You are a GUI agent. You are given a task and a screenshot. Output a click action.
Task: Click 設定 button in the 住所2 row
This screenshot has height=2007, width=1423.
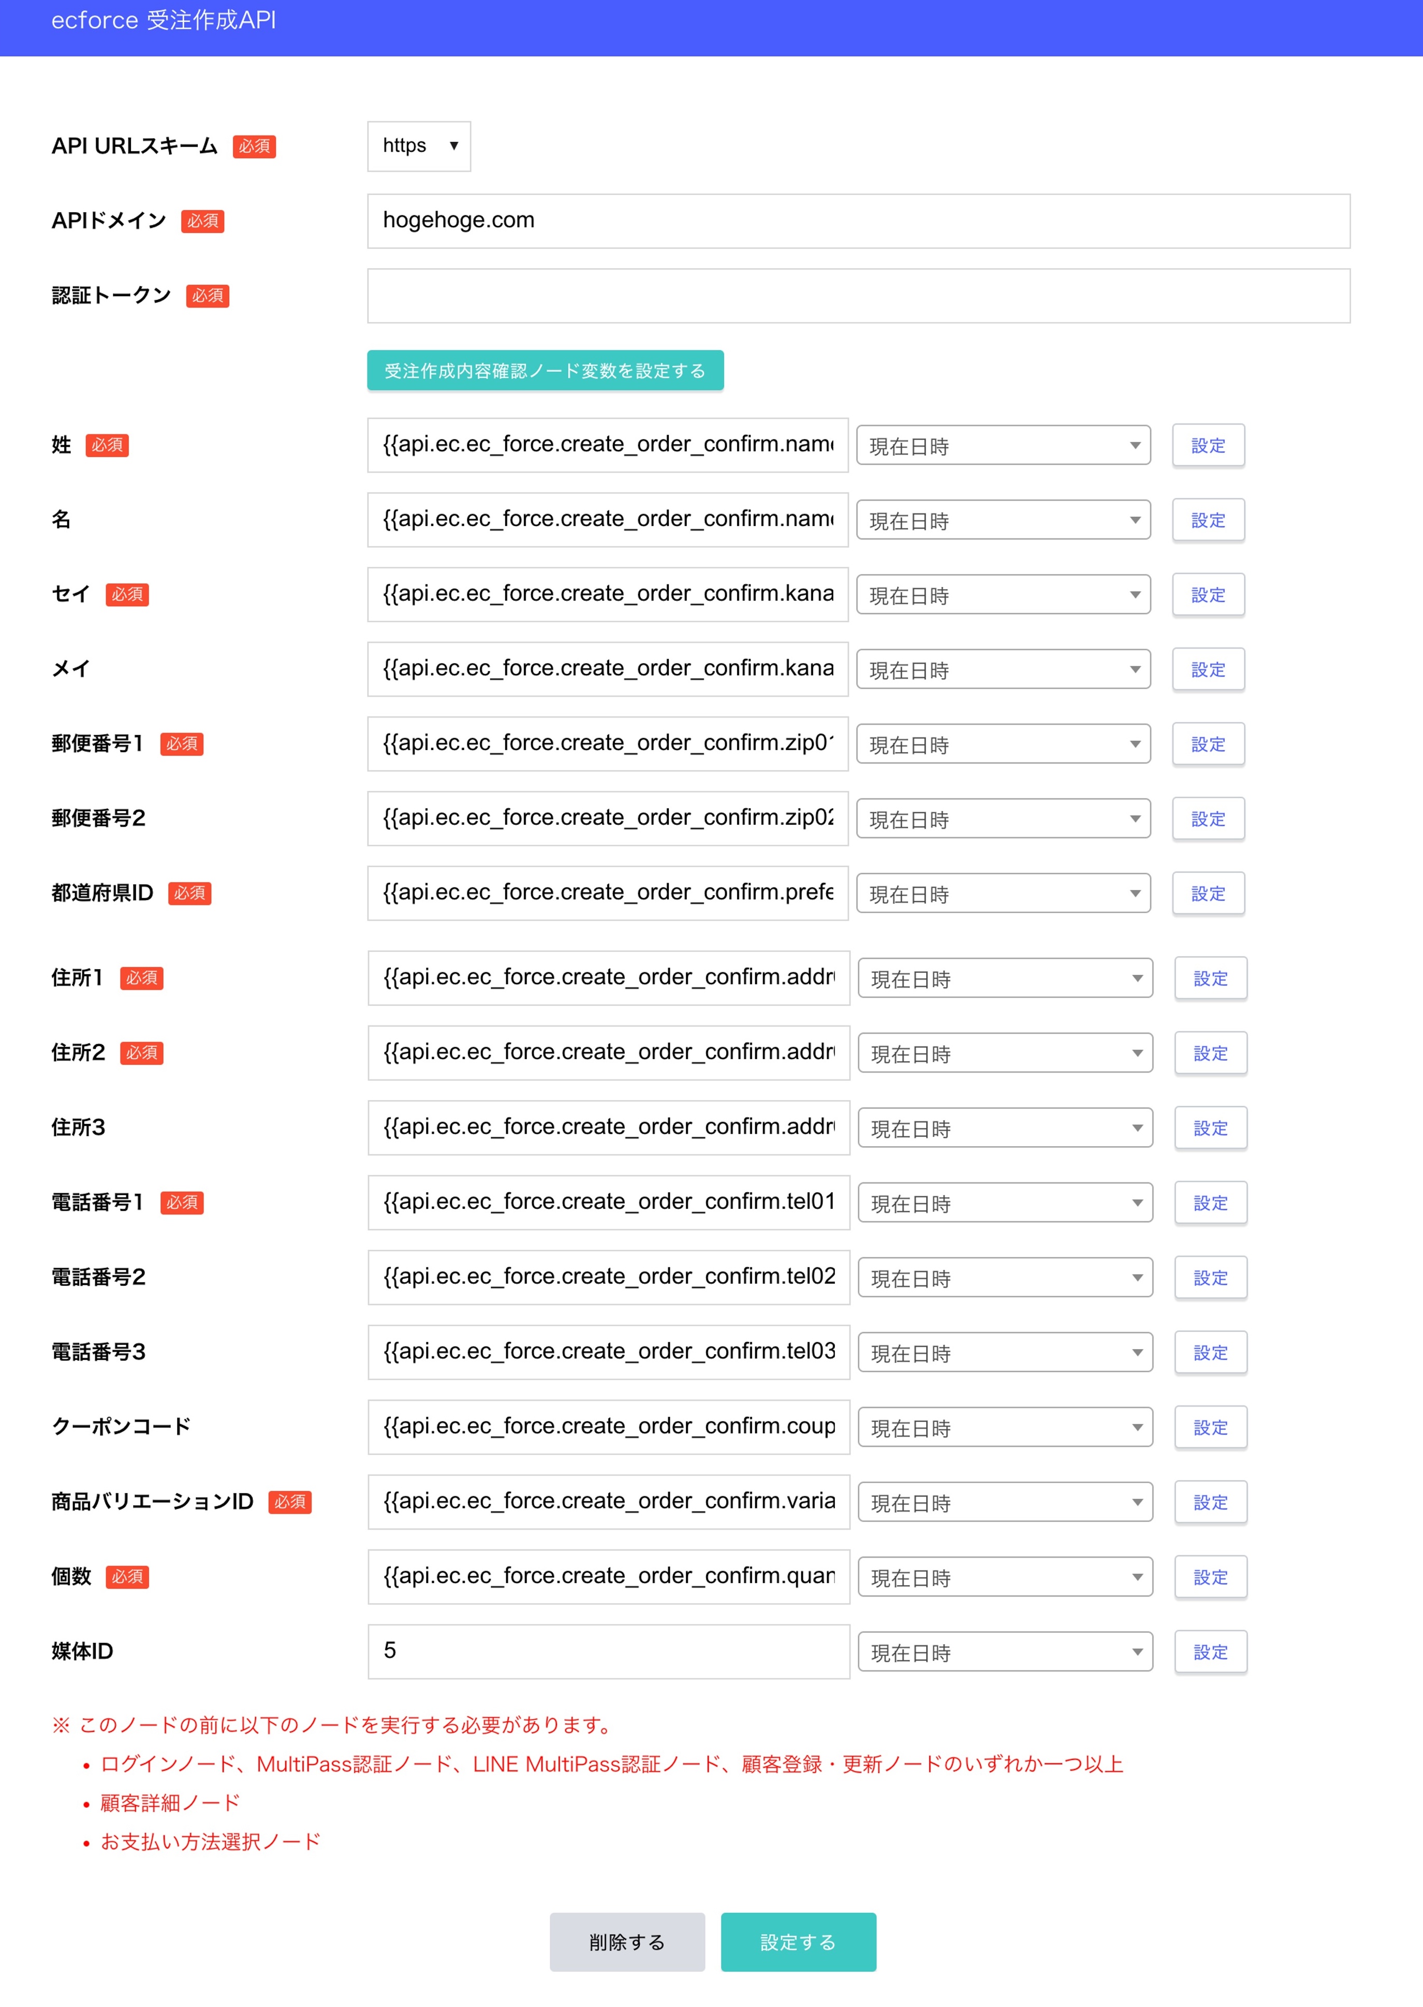pyautogui.click(x=1210, y=1053)
